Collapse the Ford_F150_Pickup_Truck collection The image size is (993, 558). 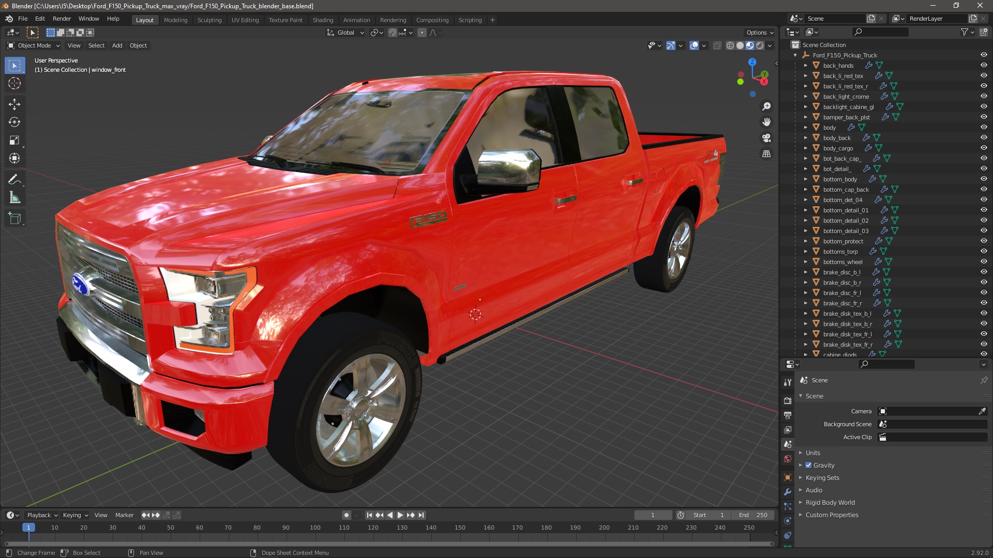coord(795,55)
